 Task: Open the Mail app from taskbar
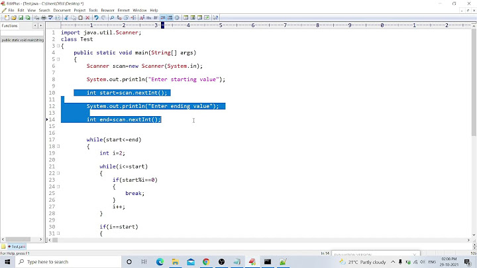coord(191,262)
